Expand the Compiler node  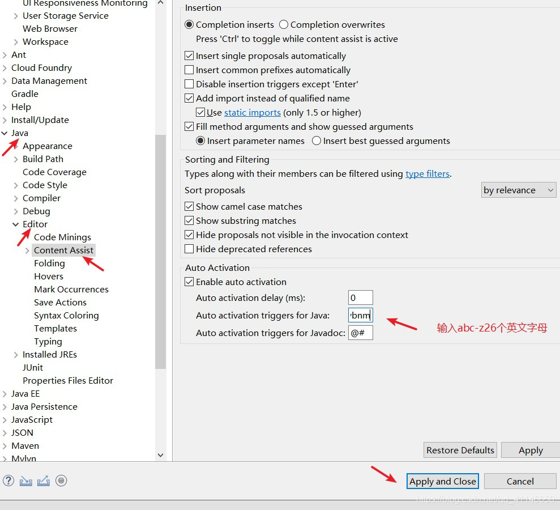16,198
